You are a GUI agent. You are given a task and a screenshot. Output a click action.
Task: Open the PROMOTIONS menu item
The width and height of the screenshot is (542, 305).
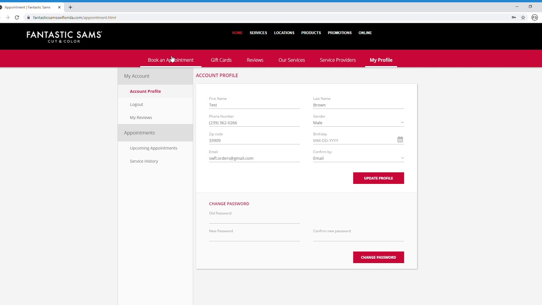(340, 33)
